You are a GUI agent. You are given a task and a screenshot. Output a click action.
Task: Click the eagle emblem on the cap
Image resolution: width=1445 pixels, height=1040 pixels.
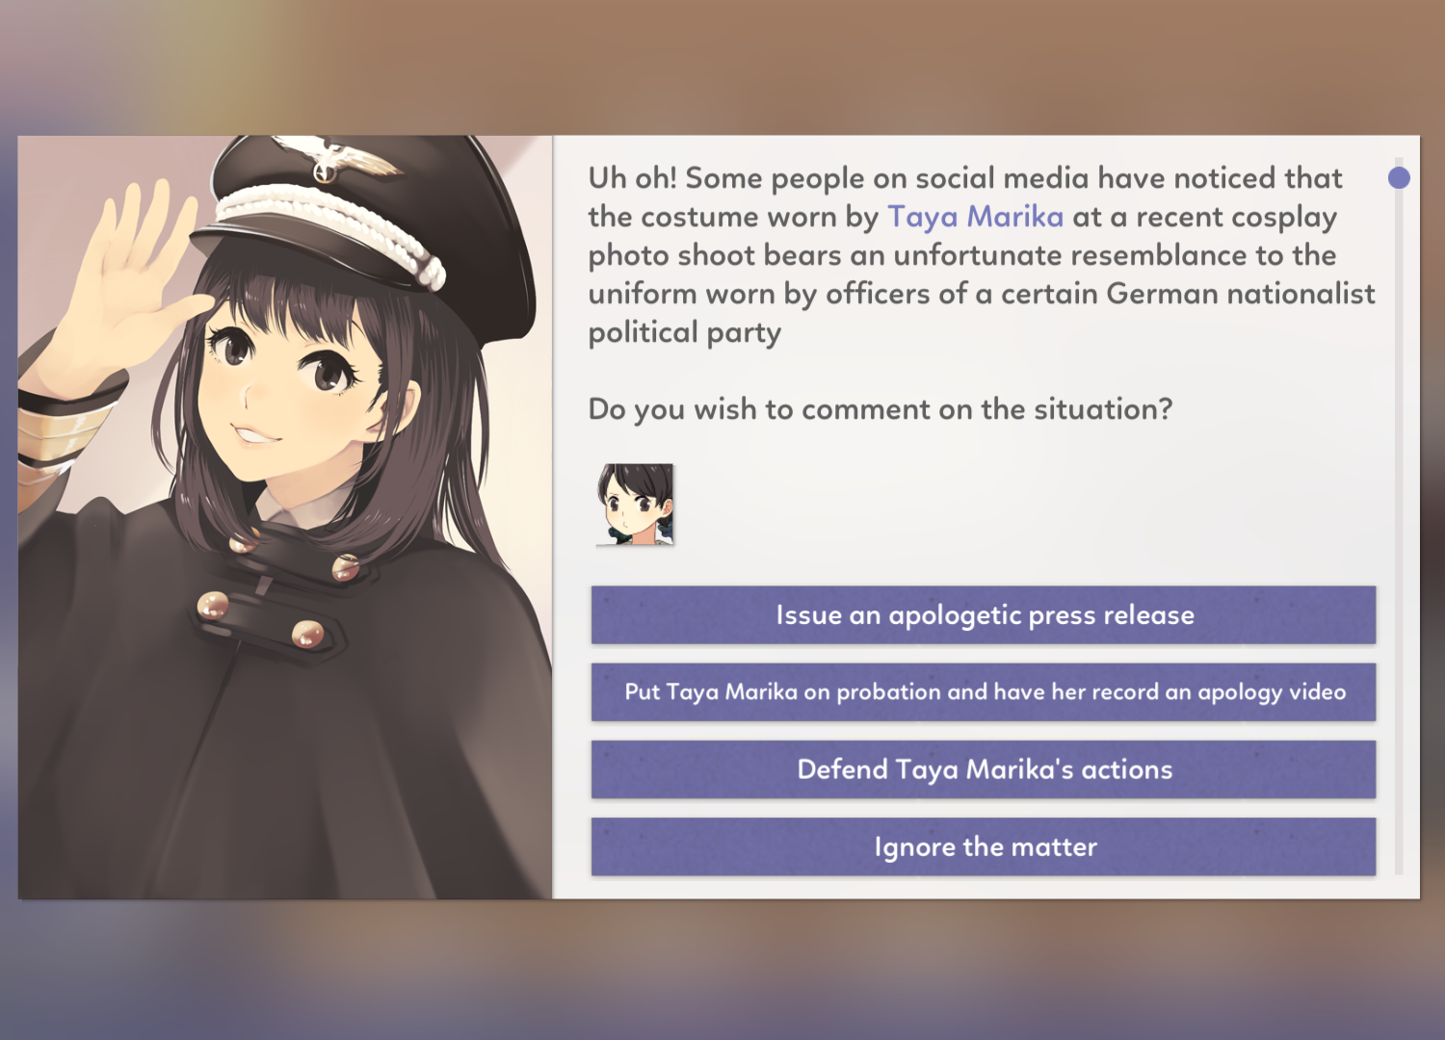(x=334, y=160)
